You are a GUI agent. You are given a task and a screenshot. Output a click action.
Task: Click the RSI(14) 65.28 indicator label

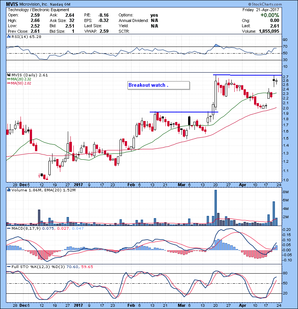click(26, 36)
